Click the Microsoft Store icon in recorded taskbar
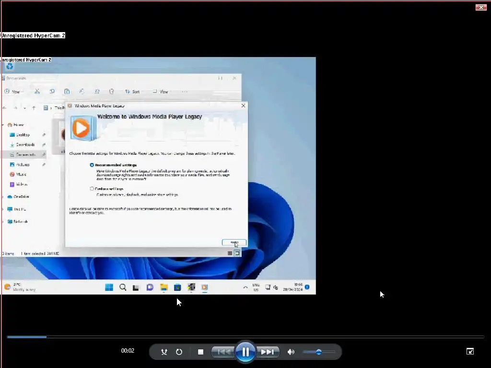 (x=177, y=287)
